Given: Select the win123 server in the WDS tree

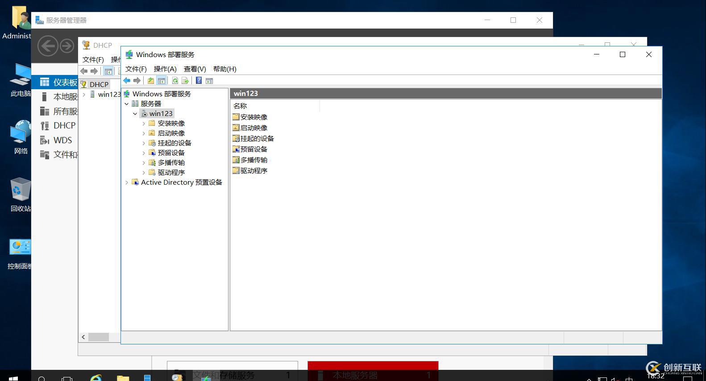Looking at the screenshot, I should [x=161, y=114].
